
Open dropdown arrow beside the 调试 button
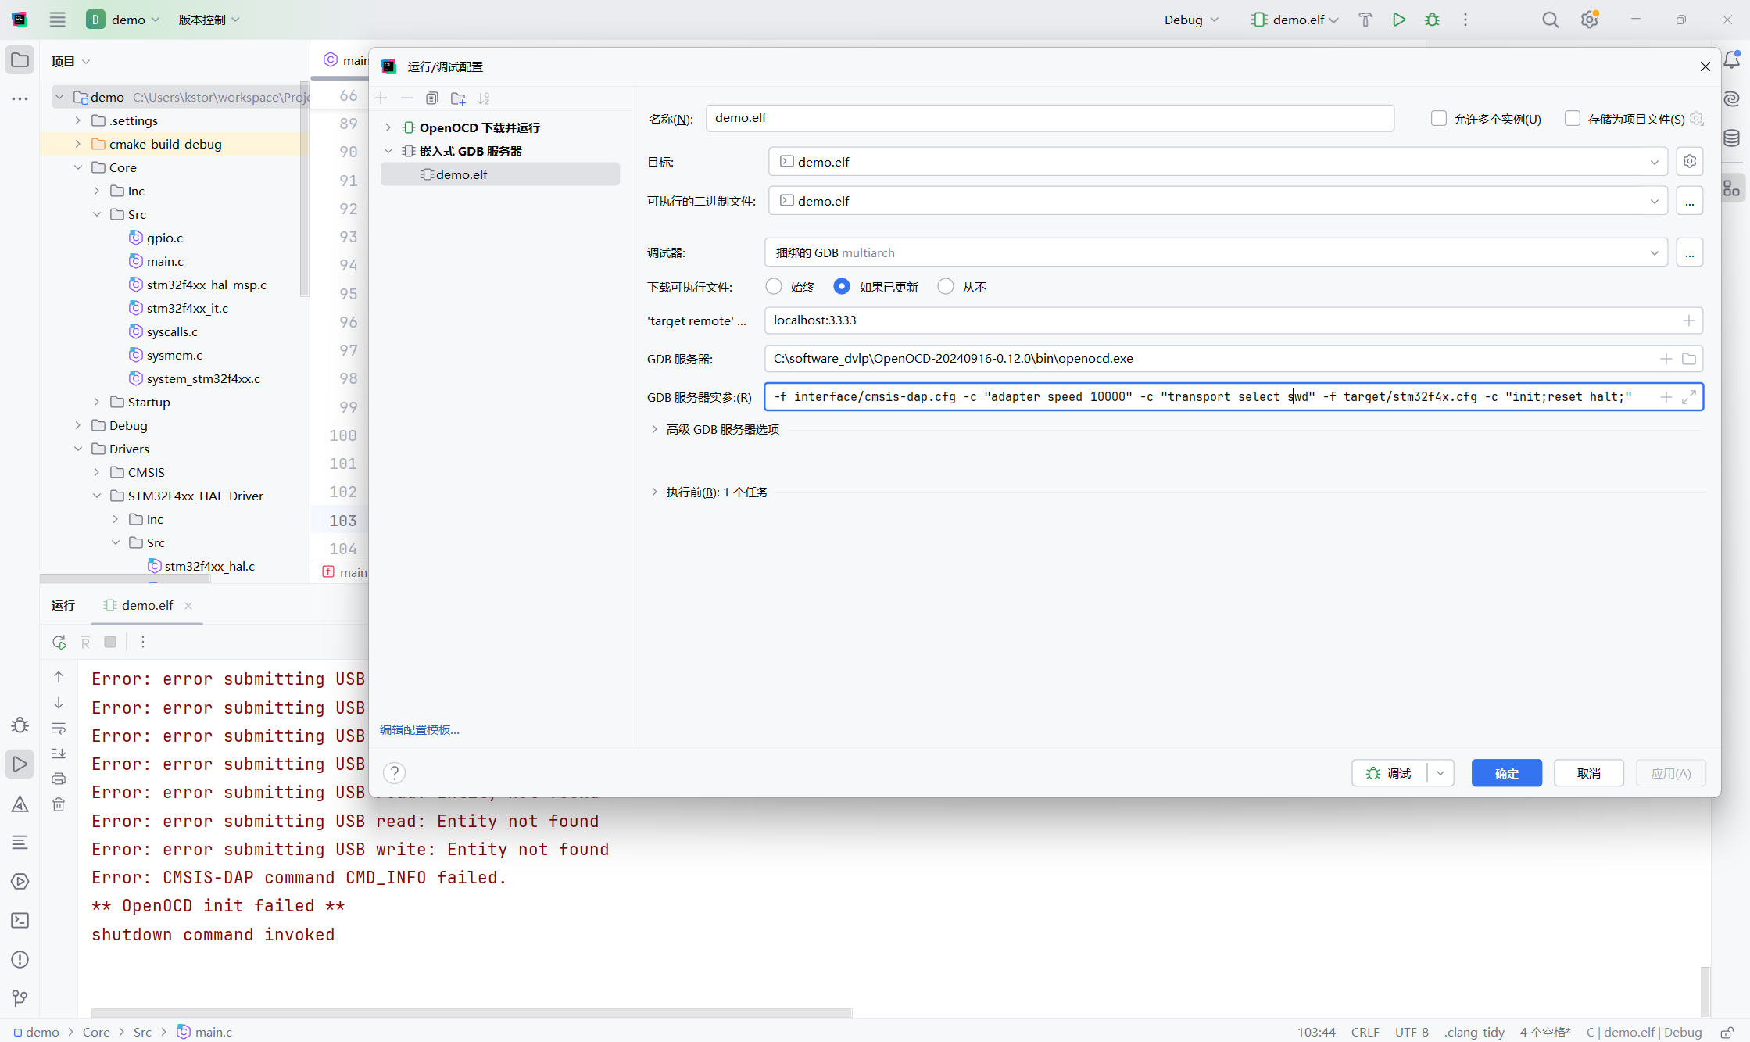[1440, 773]
